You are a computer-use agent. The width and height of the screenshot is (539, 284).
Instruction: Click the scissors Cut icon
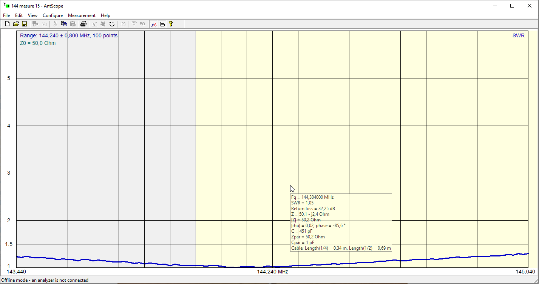point(55,24)
